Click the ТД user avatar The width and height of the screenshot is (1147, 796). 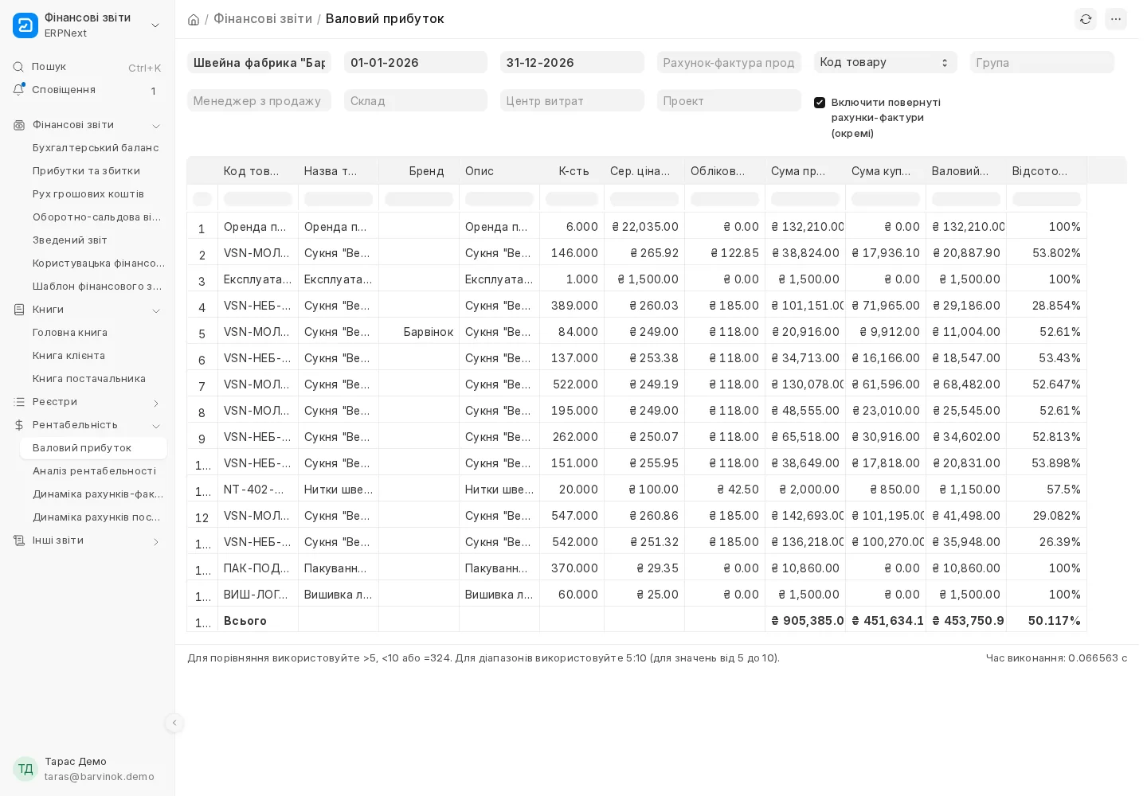[25, 769]
